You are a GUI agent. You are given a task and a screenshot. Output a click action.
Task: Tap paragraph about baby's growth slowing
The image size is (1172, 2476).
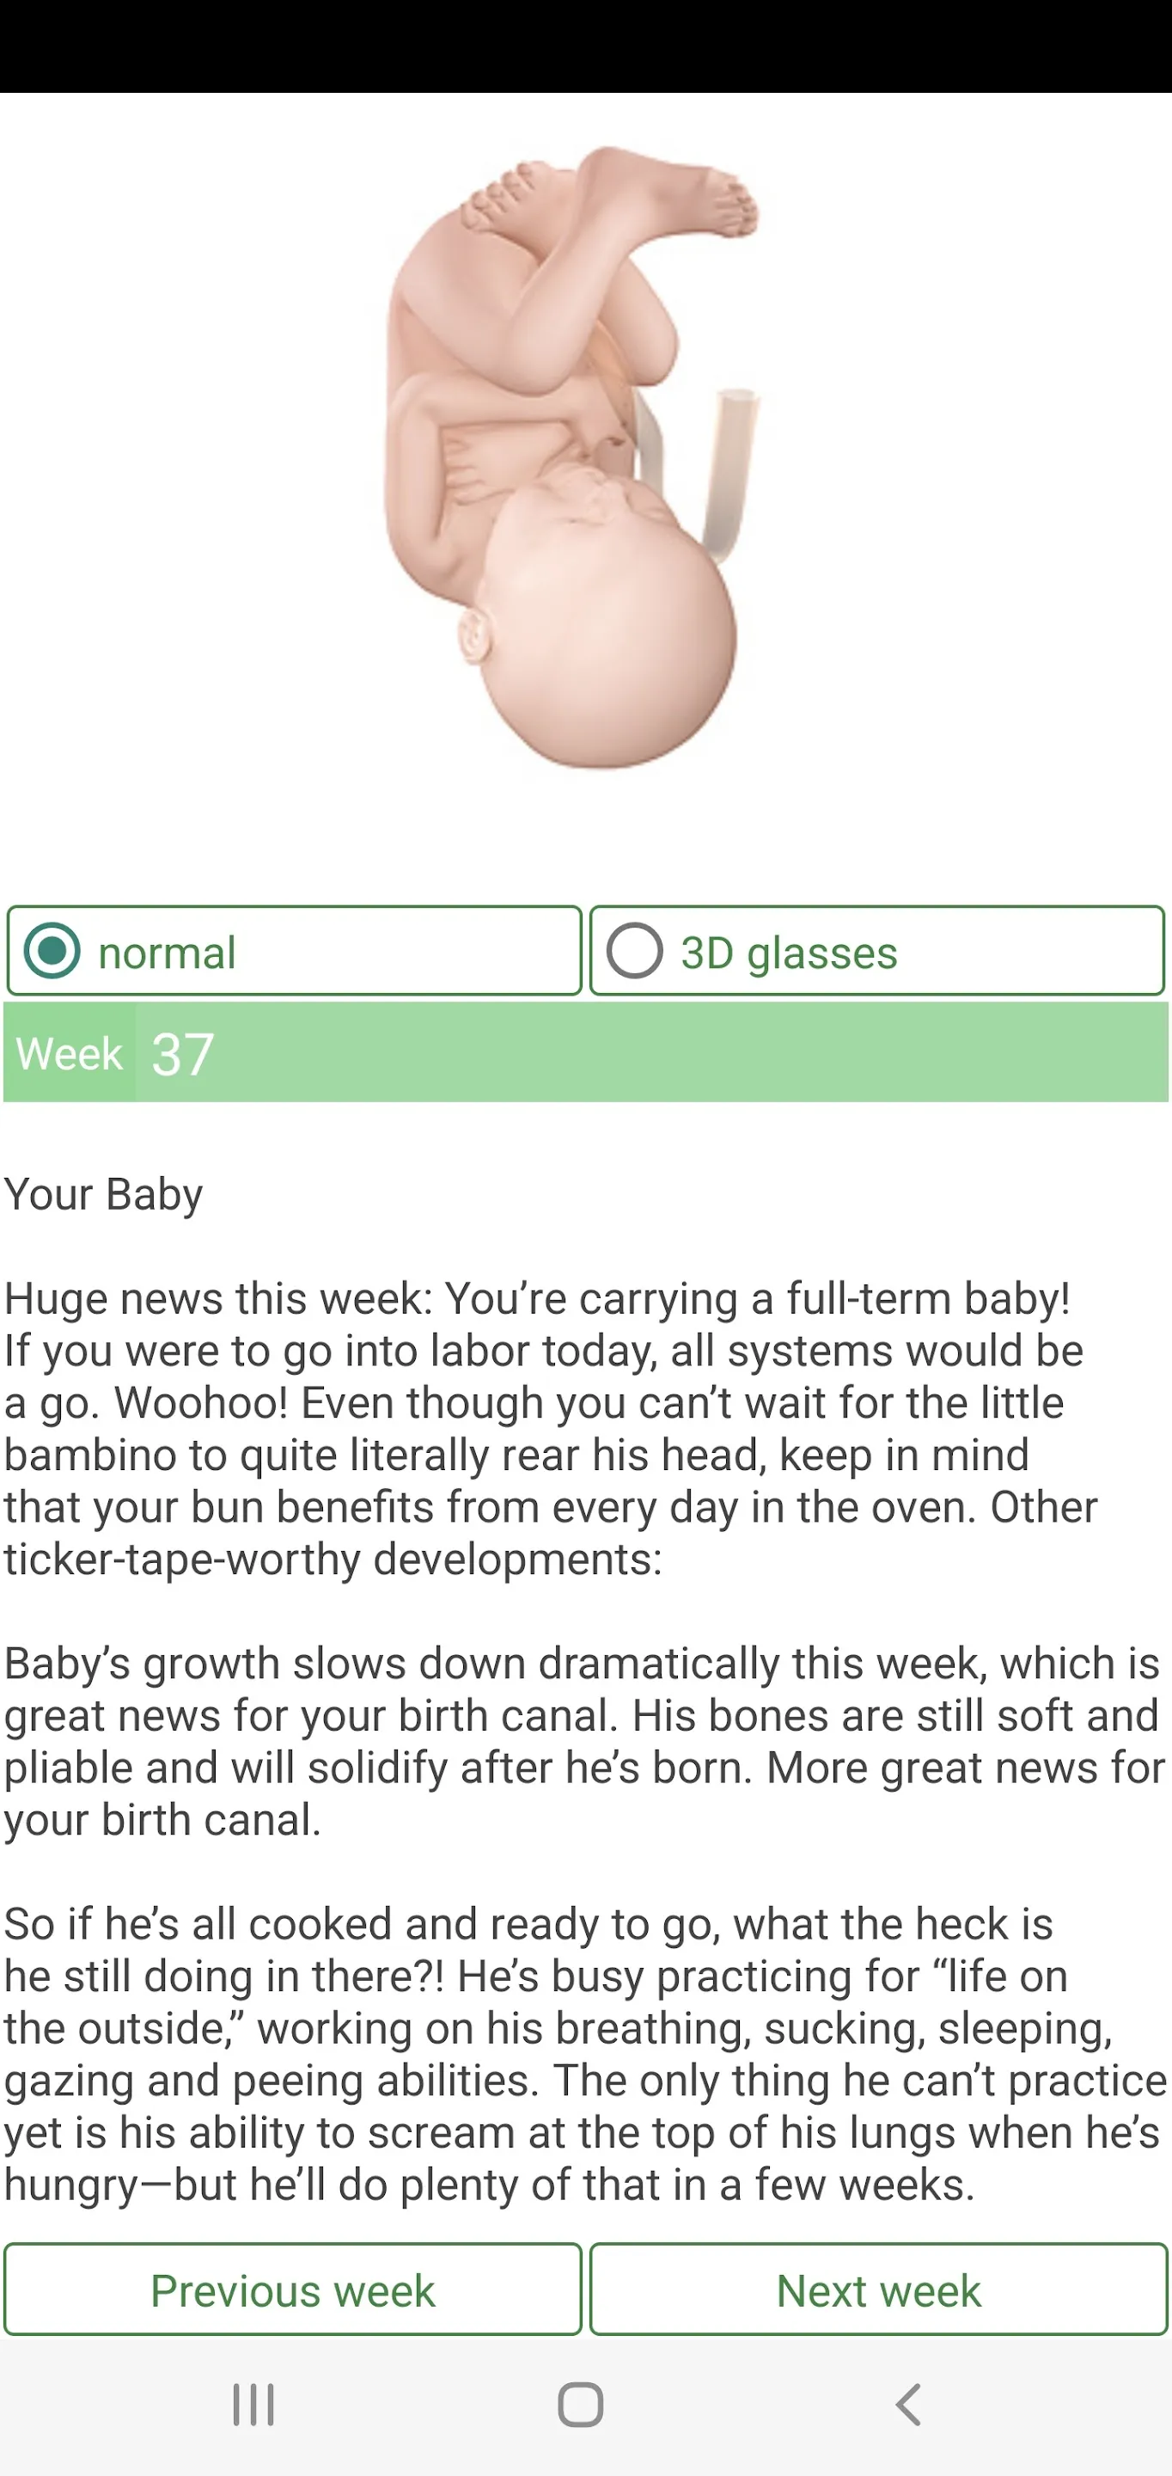[584, 1742]
